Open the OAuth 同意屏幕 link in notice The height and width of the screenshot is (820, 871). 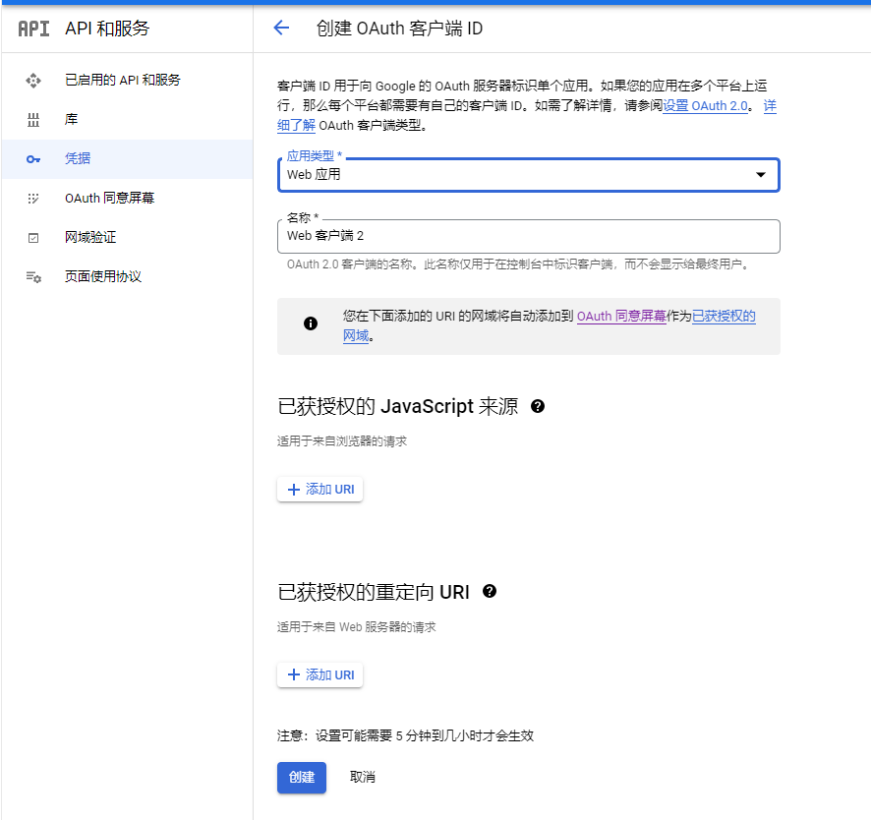point(621,317)
